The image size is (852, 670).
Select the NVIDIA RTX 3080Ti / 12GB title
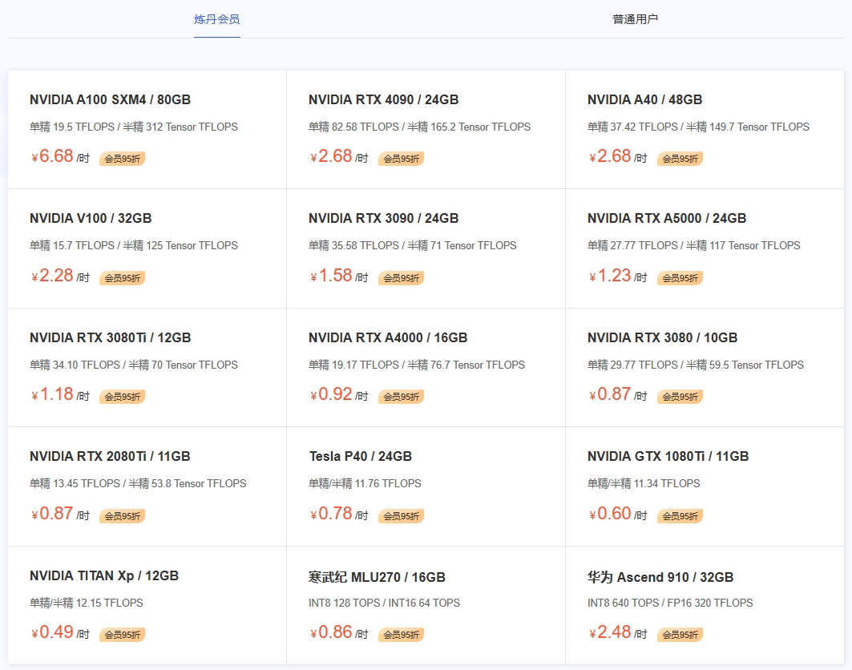click(110, 338)
